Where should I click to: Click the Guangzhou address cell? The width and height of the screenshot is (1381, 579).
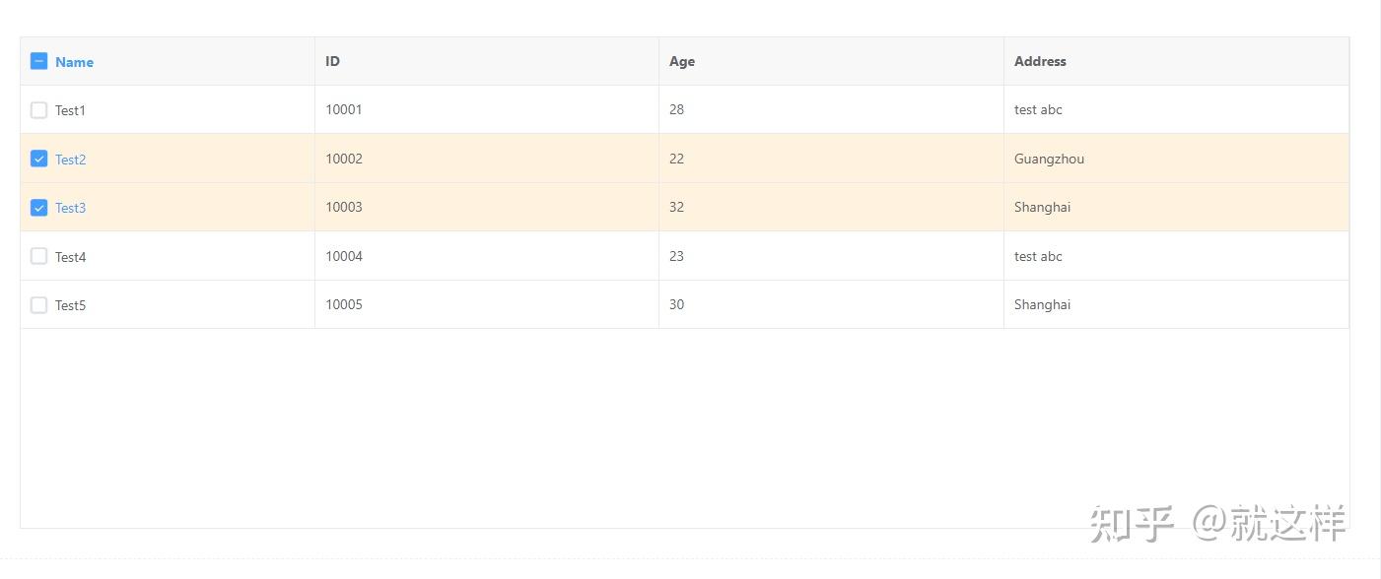coord(1049,159)
